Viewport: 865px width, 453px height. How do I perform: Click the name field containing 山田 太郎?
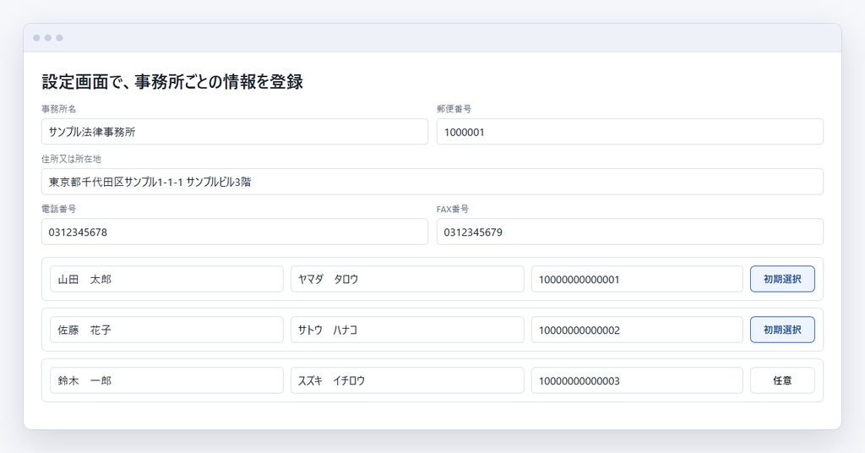[x=166, y=279]
